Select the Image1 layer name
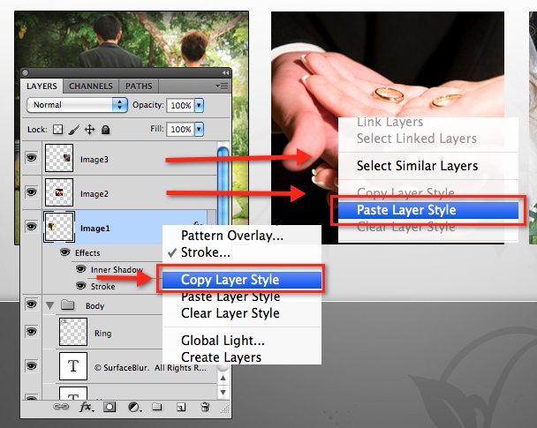The width and height of the screenshot is (537, 428). click(x=95, y=229)
